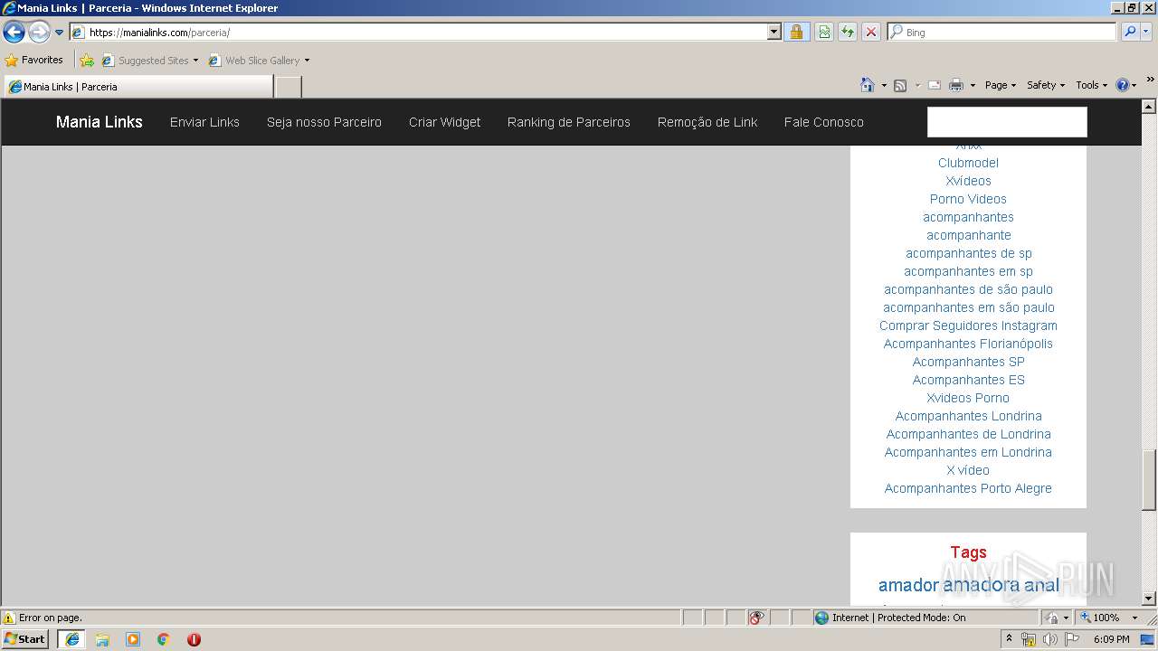
Task: Open Seja nosso Parceiro nav item
Action: click(x=324, y=122)
